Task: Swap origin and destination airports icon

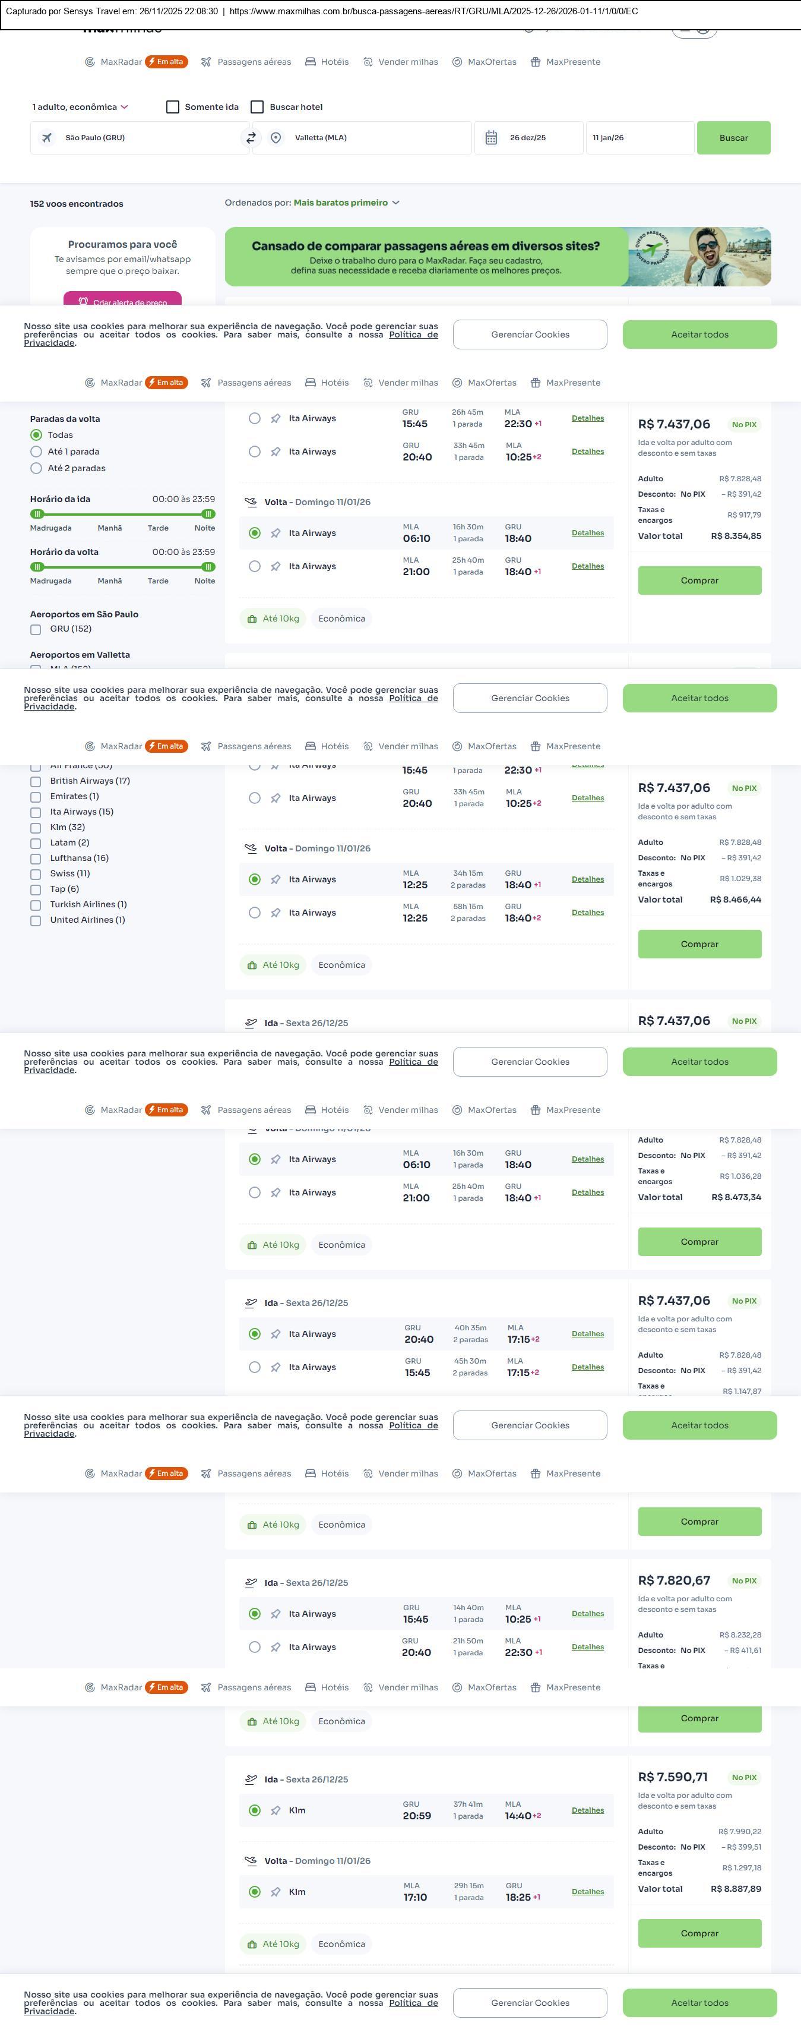Action: click(x=251, y=137)
